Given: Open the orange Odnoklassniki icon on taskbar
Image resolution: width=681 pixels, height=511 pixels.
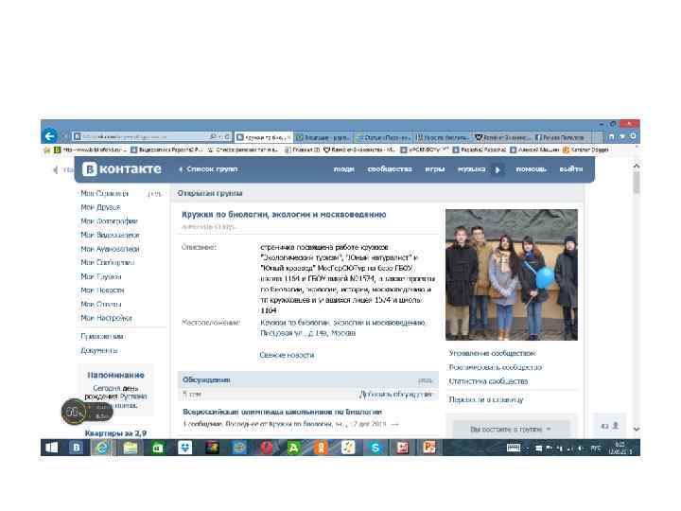Looking at the screenshot, I should click(x=321, y=448).
